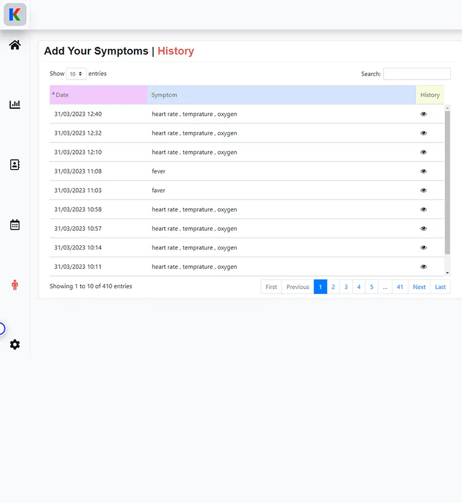The height and width of the screenshot is (503, 462).
Task: Show history for the 10:58 entry
Action: [x=423, y=209]
